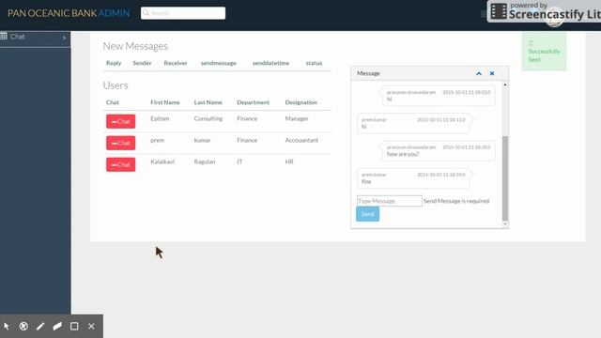Click the search magnifier icon

pos(146,13)
